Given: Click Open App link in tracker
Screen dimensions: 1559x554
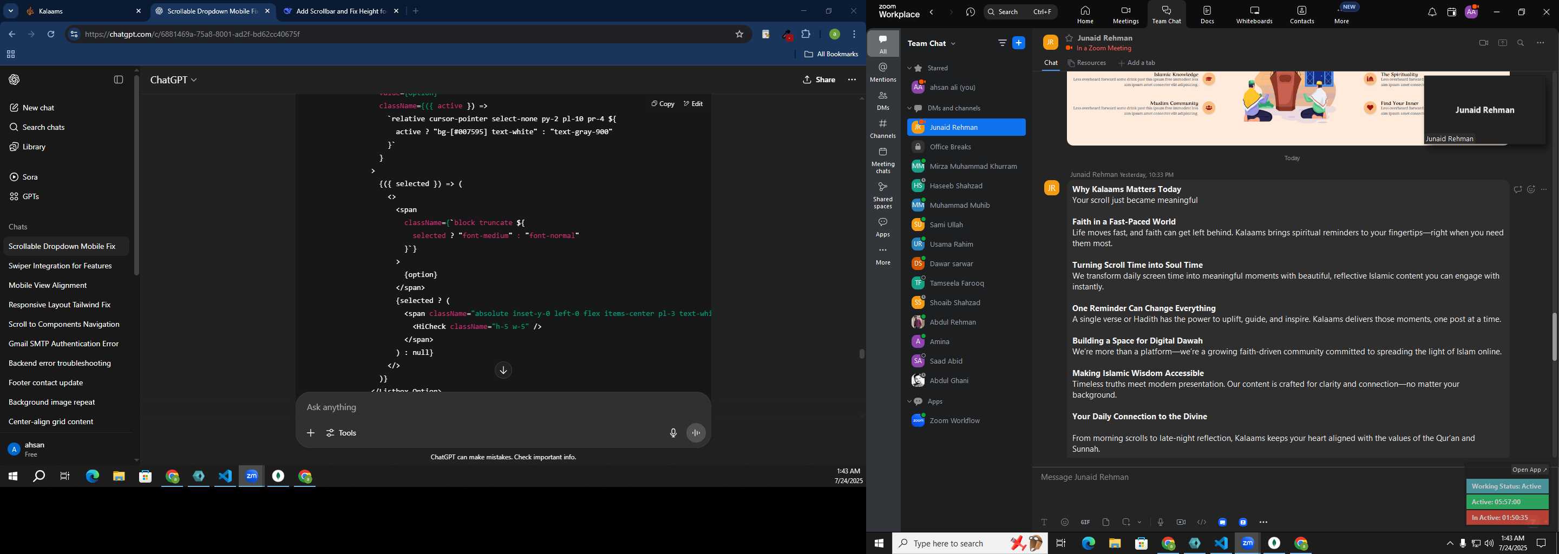Looking at the screenshot, I should point(1529,470).
